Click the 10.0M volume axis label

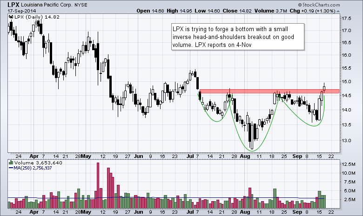(349, 173)
